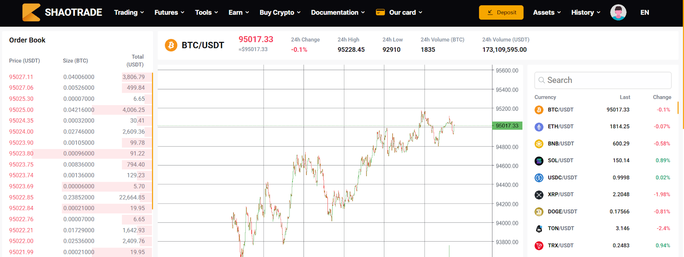The image size is (684, 257).
Task: Click the Change column header in currency list
Action: coord(662,97)
